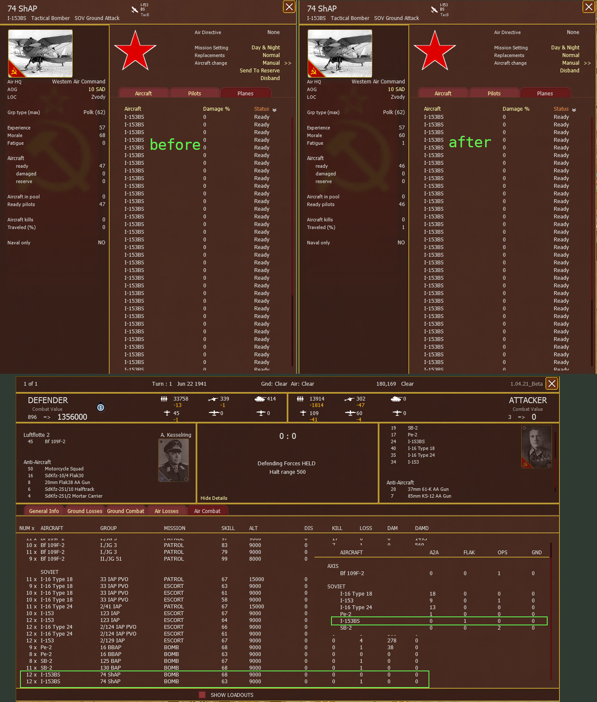Open the Aircraft tab in before panel
597x702 pixels.
[x=143, y=93]
